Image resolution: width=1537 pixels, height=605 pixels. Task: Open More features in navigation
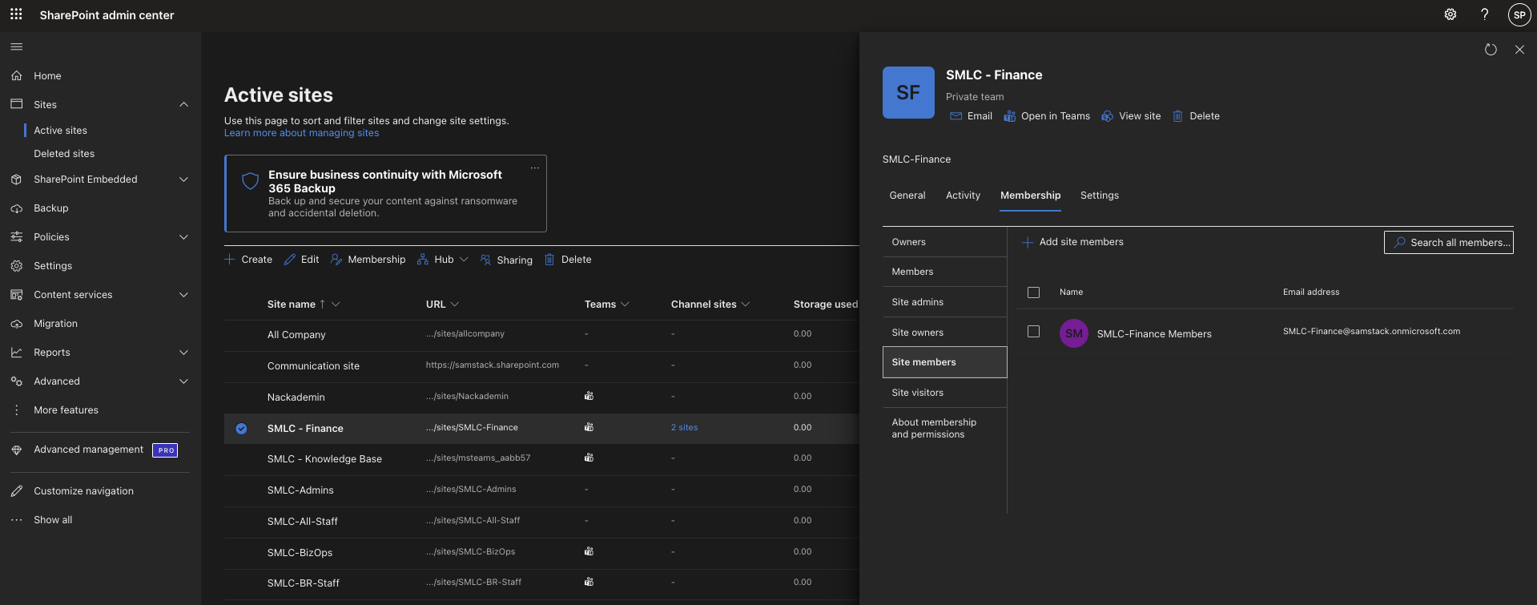click(66, 410)
